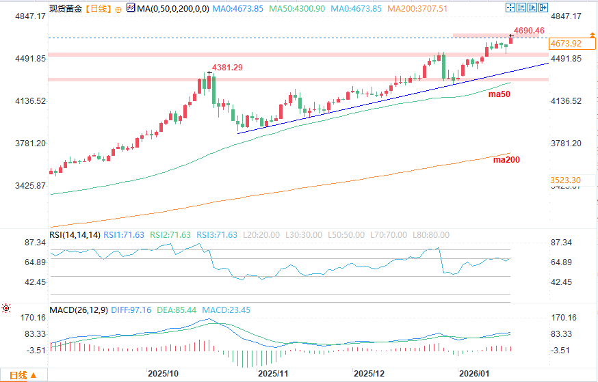Viewport: 598px width, 382px height.
Task: Click the L50:50.00 level label
Action: pos(346,235)
